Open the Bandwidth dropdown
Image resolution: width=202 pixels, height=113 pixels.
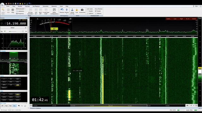tap(21, 9)
